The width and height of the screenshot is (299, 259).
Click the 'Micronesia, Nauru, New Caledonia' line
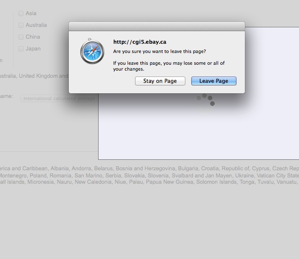(x=149, y=182)
